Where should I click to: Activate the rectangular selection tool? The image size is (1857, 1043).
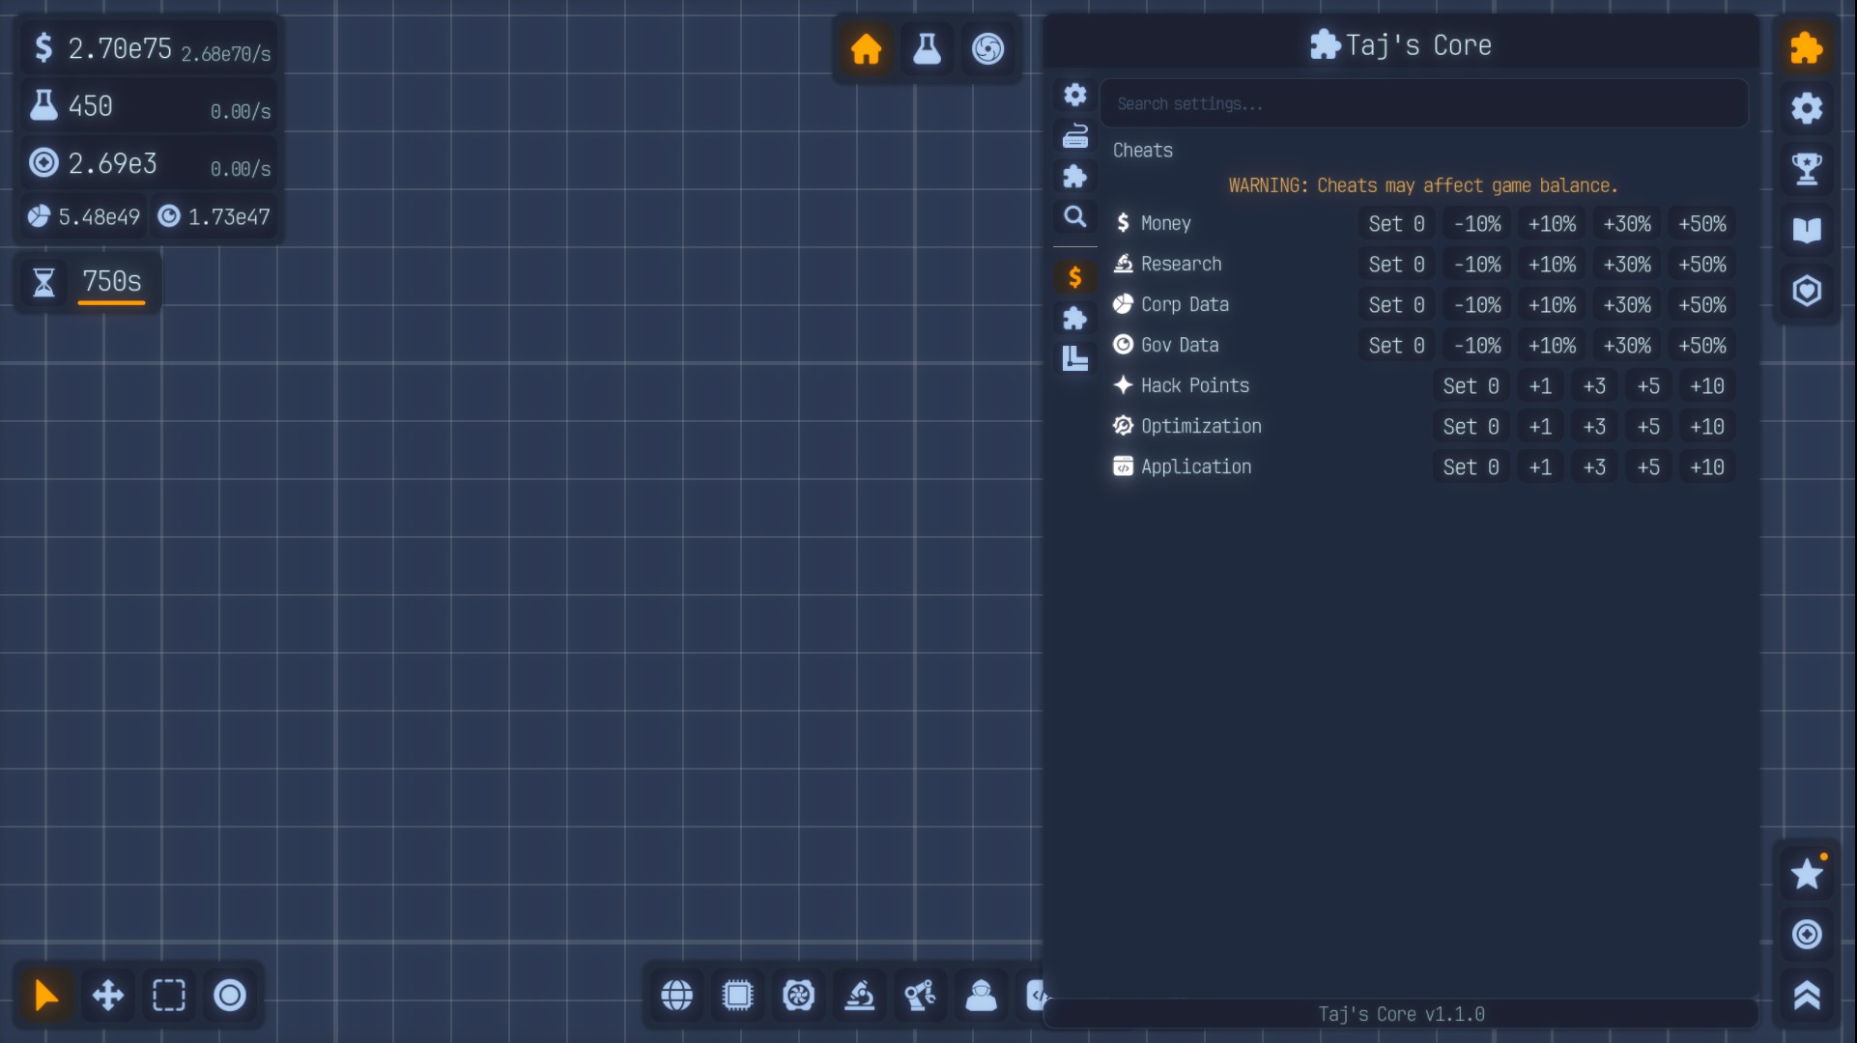168,995
